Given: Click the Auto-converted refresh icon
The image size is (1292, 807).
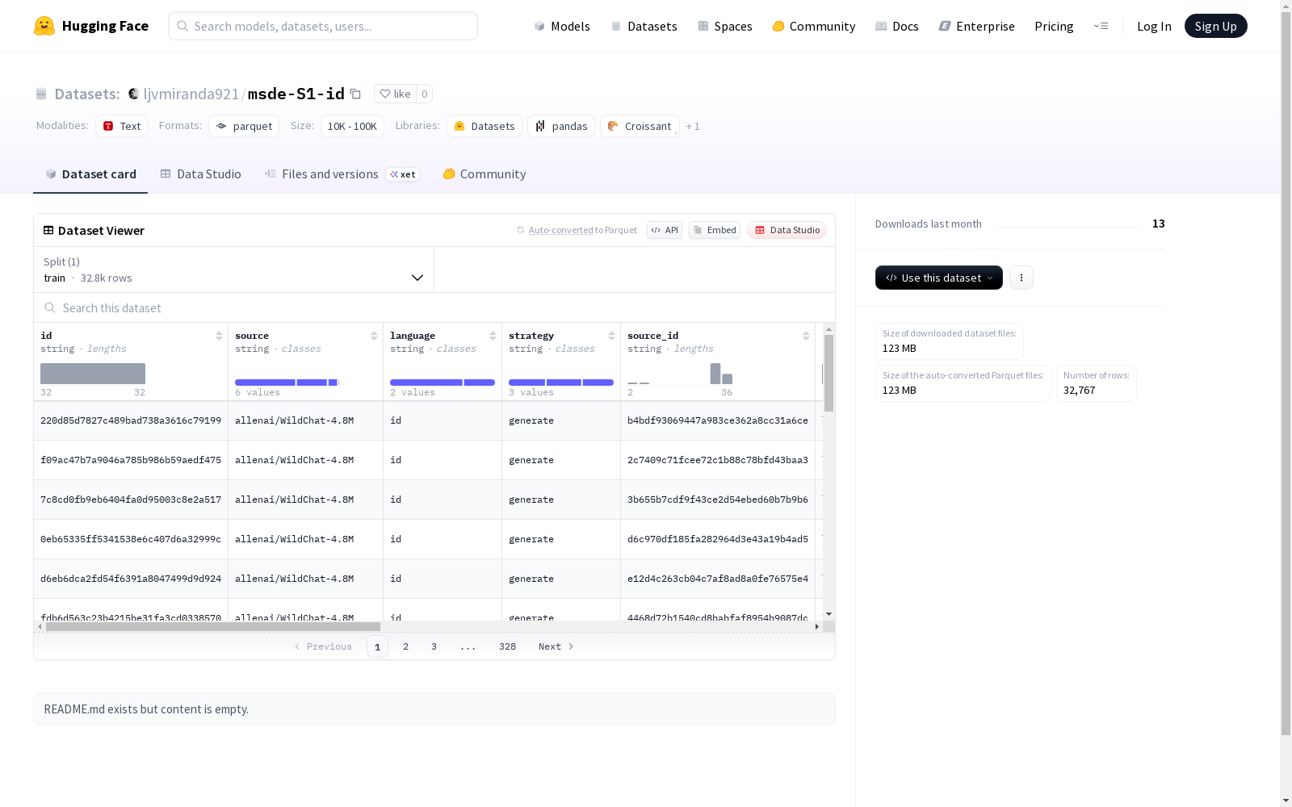Looking at the screenshot, I should pyautogui.click(x=521, y=230).
